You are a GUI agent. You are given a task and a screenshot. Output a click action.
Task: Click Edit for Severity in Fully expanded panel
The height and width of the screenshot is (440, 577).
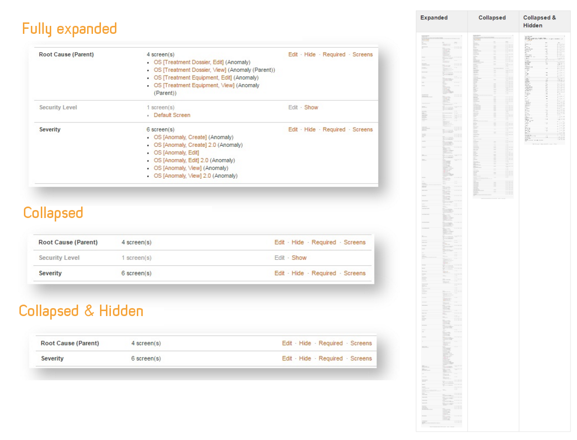[x=293, y=129]
